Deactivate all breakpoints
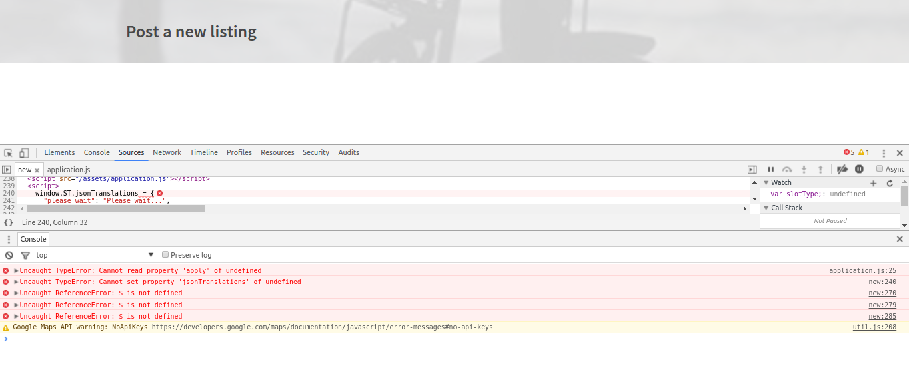 pos(842,169)
